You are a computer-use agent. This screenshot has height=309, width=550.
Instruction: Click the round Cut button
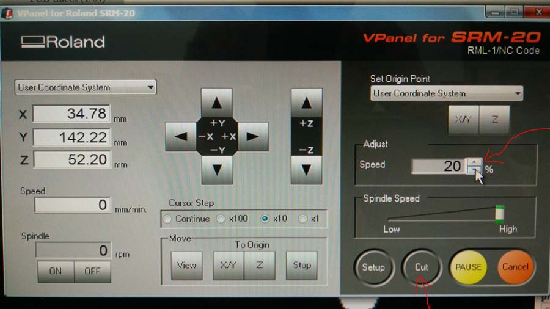point(422,267)
